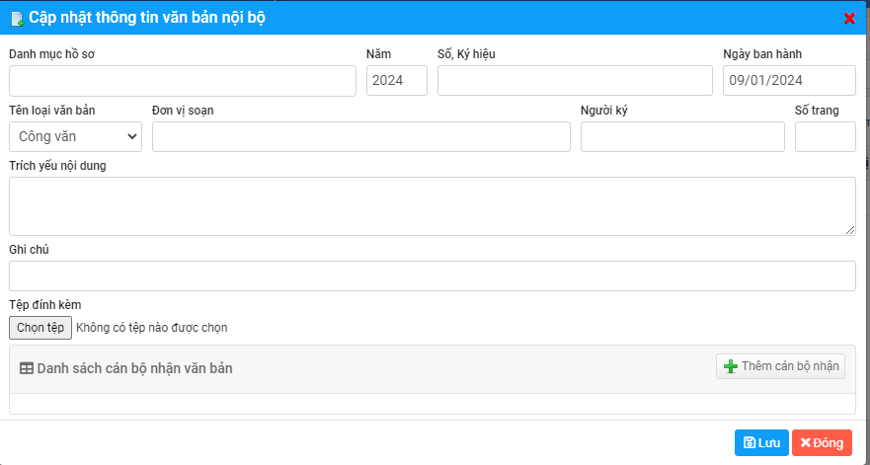Click the textarea resize handle corner
Viewport: 870px width, 465px height.
[850, 230]
